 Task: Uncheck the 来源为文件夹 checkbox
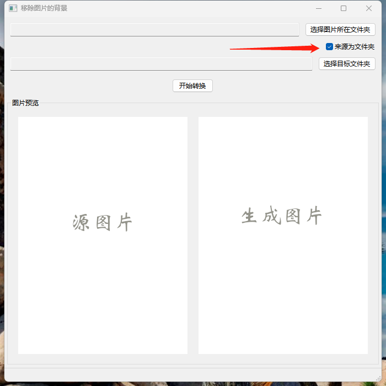(x=329, y=46)
